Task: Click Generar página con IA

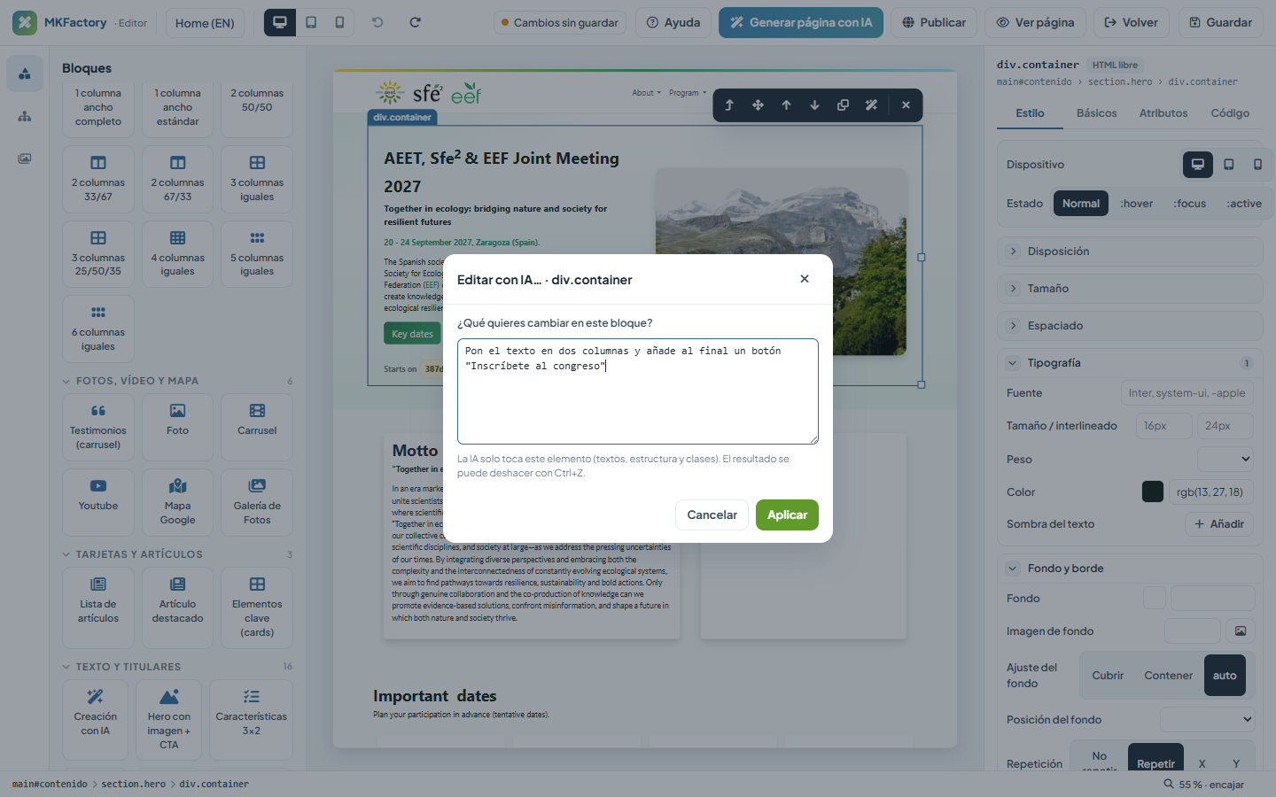Action: (801, 22)
